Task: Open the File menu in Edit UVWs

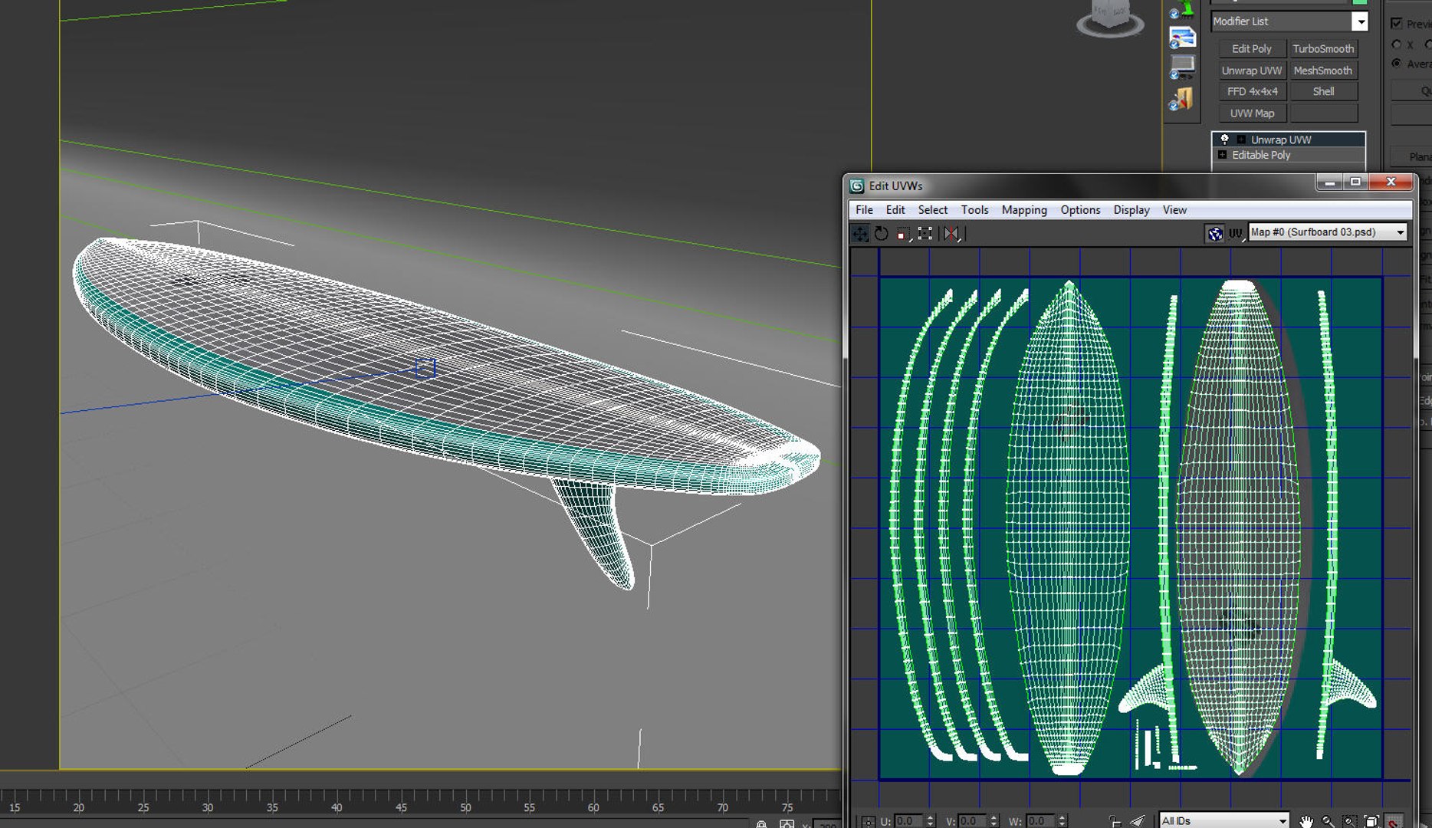Action: 864,210
